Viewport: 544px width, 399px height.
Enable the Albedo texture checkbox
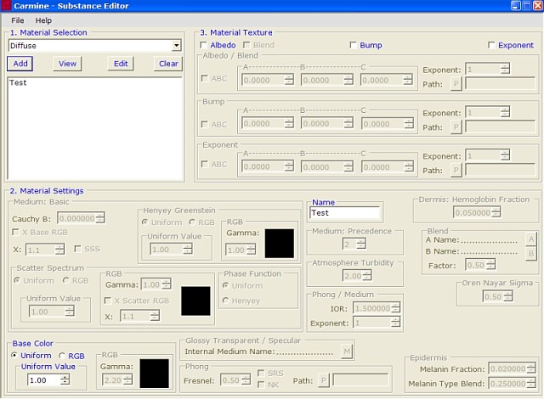(202, 45)
